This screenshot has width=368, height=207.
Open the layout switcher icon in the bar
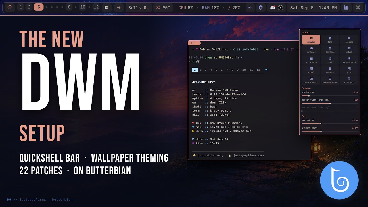click(106, 8)
